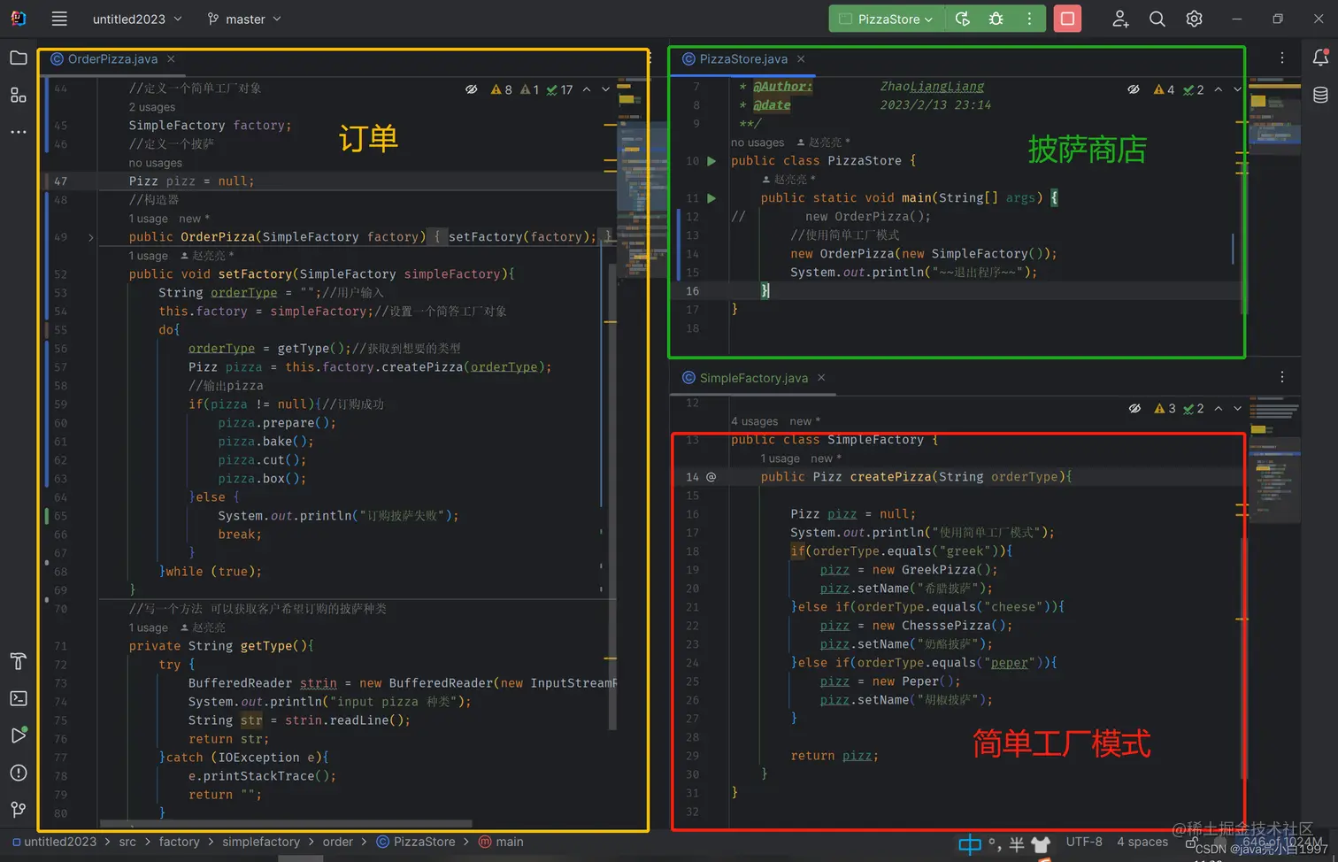Go to previous problem in OrderPizza editor
Viewport: 1338px width, 862px height.
click(x=587, y=89)
